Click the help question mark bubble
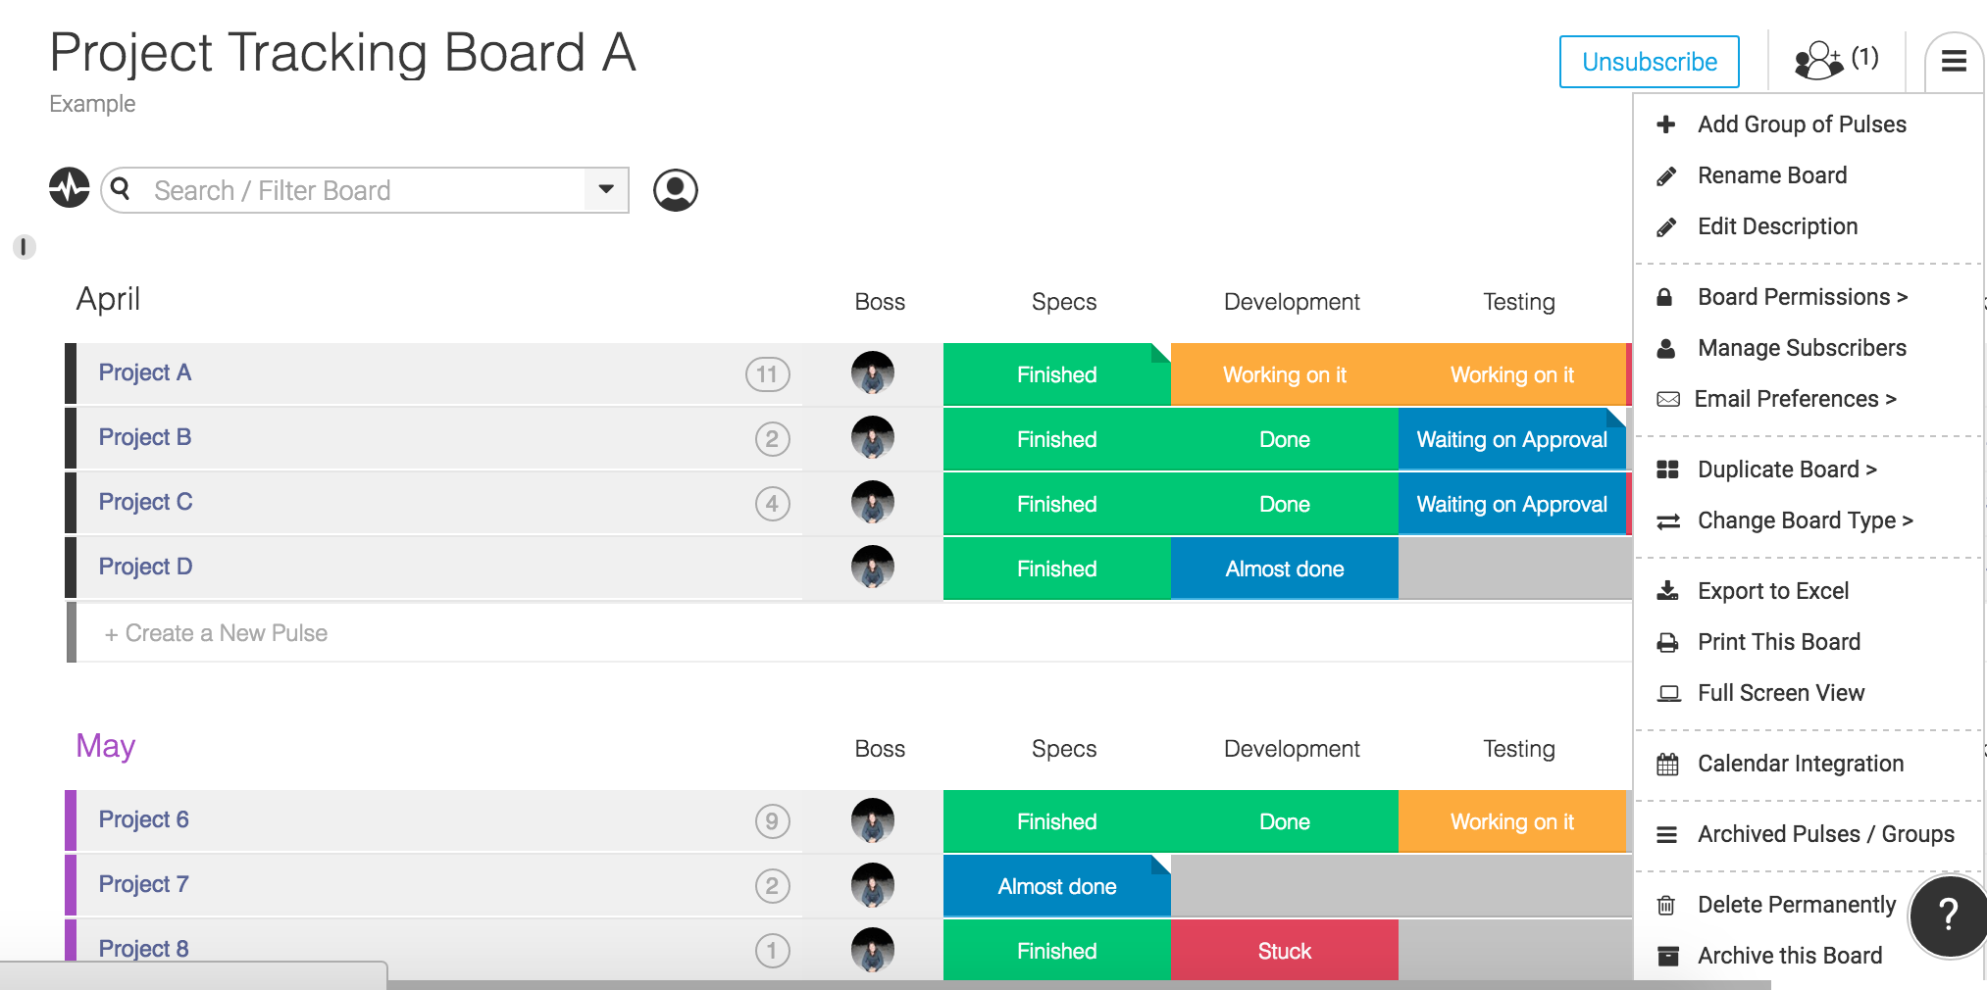This screenshot has height=990, width=1987. 1949,916
